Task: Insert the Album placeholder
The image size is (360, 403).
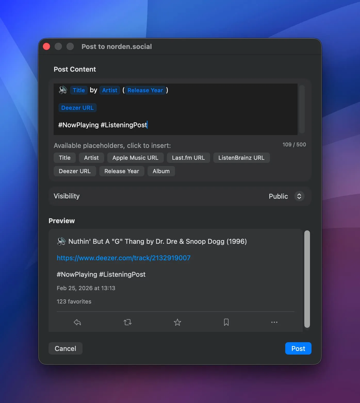Action: tap(161, 171)
